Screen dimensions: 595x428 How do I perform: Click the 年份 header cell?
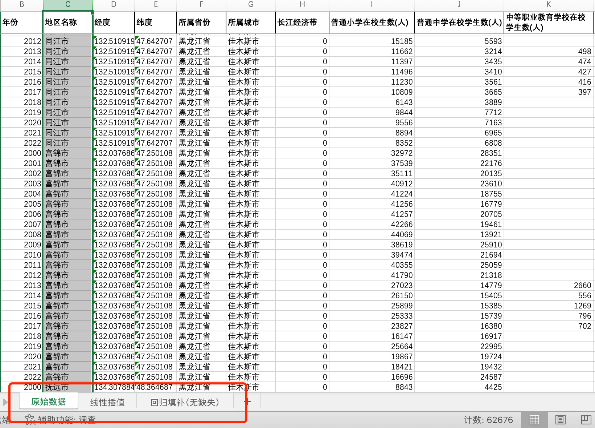22,23
